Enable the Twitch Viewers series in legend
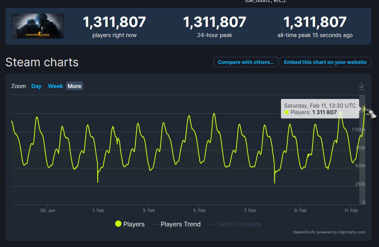 tap(235, 224)
